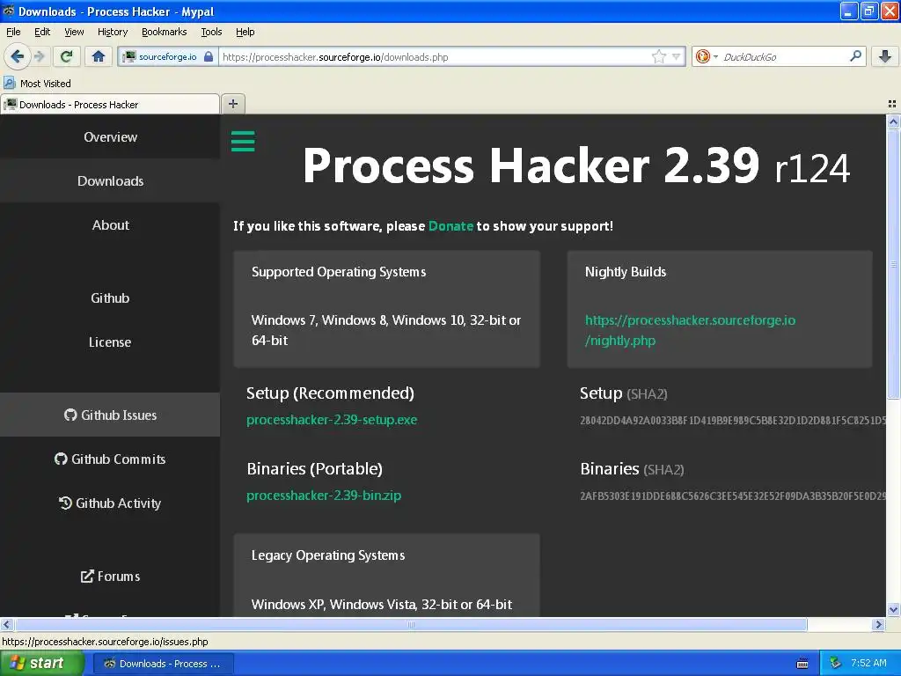Open the File menu
The width and height of the screenshot is (901, 676).
[x=13, y=32]
